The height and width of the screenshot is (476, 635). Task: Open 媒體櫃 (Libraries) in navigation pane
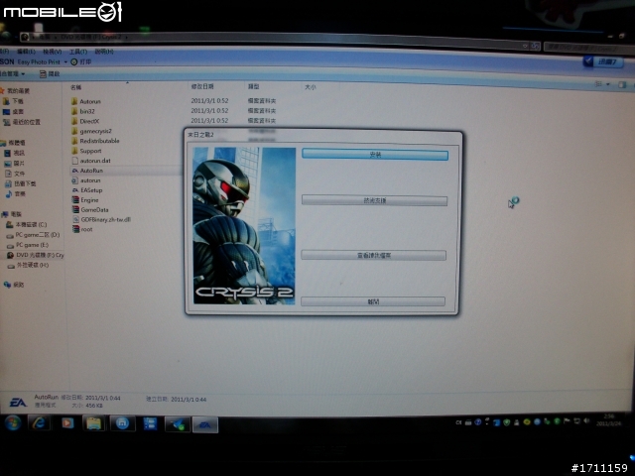[x=13, y=143]
